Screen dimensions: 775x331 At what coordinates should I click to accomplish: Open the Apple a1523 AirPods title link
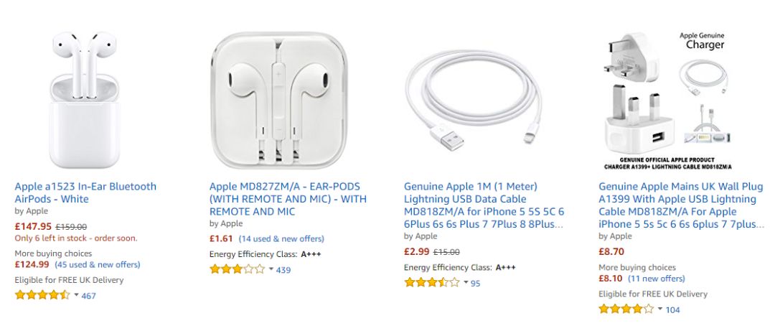85,192
